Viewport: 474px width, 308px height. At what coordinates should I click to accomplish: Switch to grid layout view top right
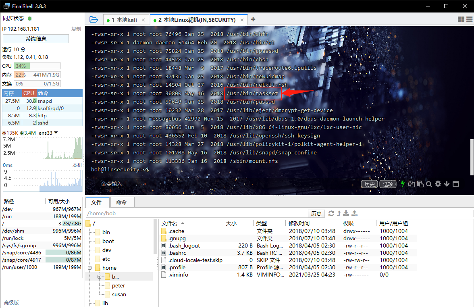click(461, 19)
